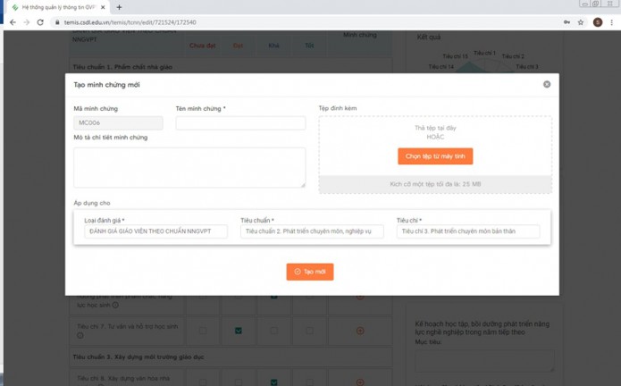
Task: Reload the current page
Action: pyautogui.click(x=40, y=22)
